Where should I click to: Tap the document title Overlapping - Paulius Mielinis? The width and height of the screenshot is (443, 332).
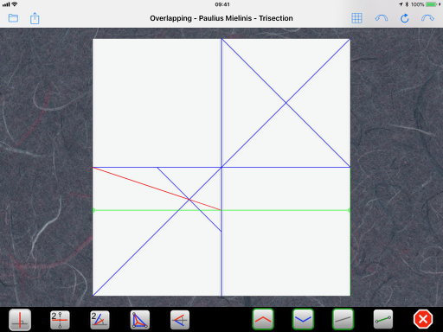pos(221,18)
